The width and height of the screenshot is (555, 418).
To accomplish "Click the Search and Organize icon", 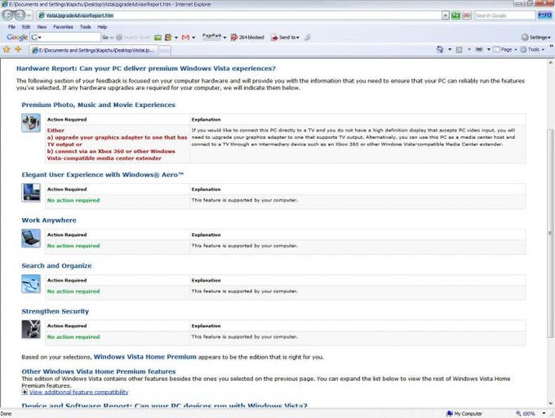I will pyautogui.click(x=31, y=284).
